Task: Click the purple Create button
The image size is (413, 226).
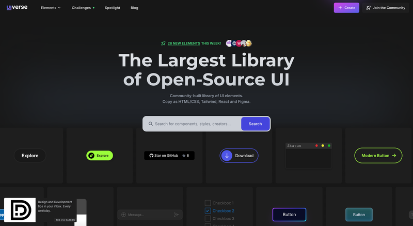Action: pos(346,8)
